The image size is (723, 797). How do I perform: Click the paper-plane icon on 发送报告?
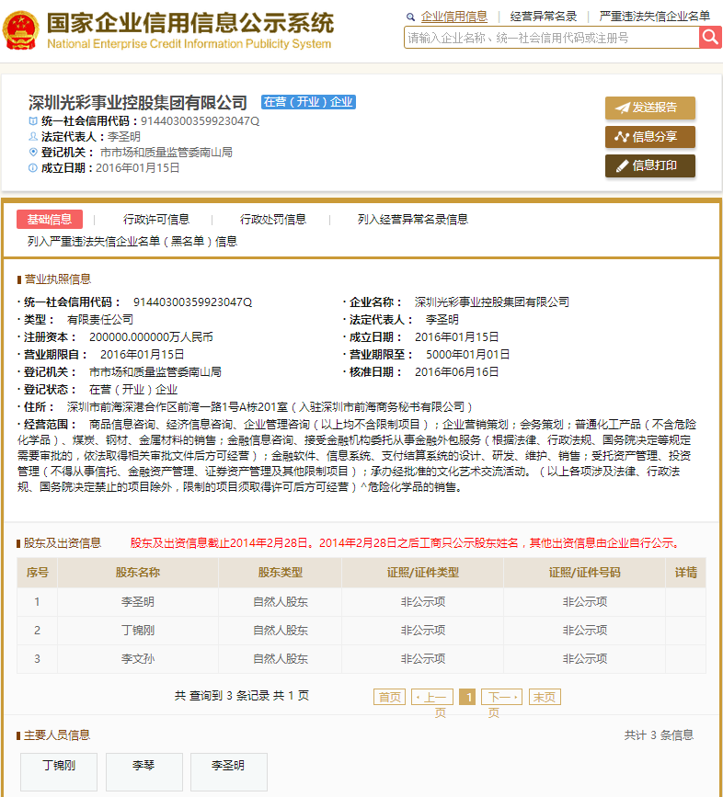(x=623, y=108)
